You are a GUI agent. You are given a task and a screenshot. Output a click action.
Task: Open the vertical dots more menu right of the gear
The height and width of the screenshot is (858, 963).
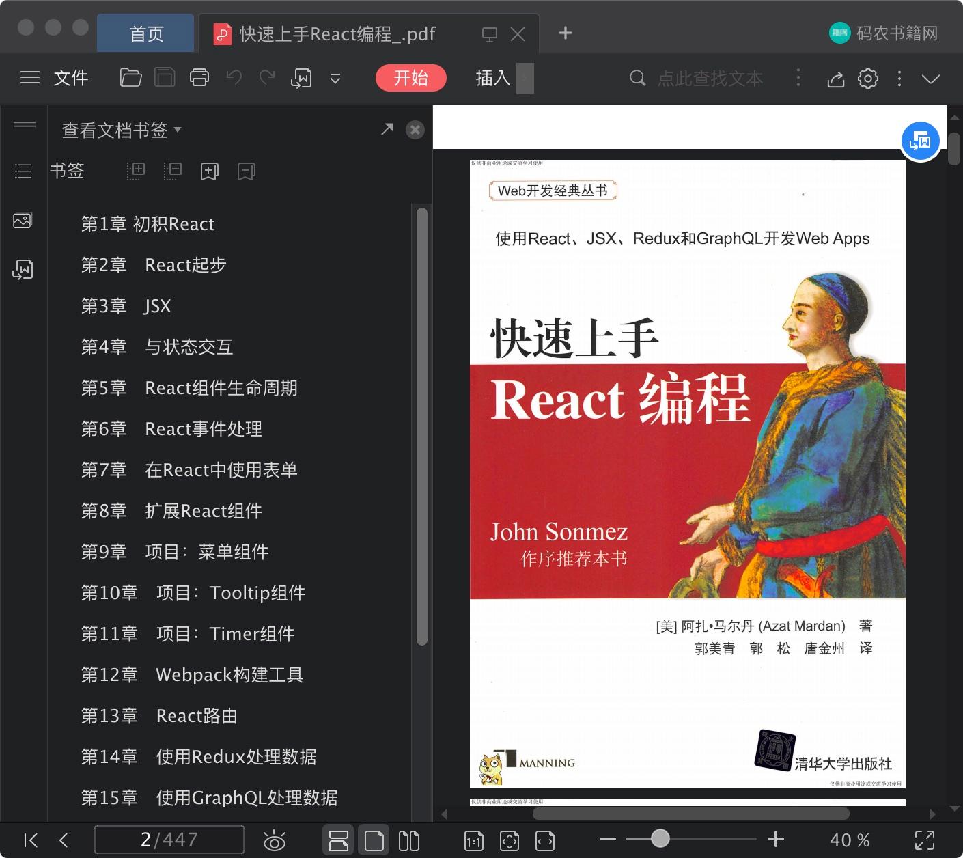coord(899,79)
